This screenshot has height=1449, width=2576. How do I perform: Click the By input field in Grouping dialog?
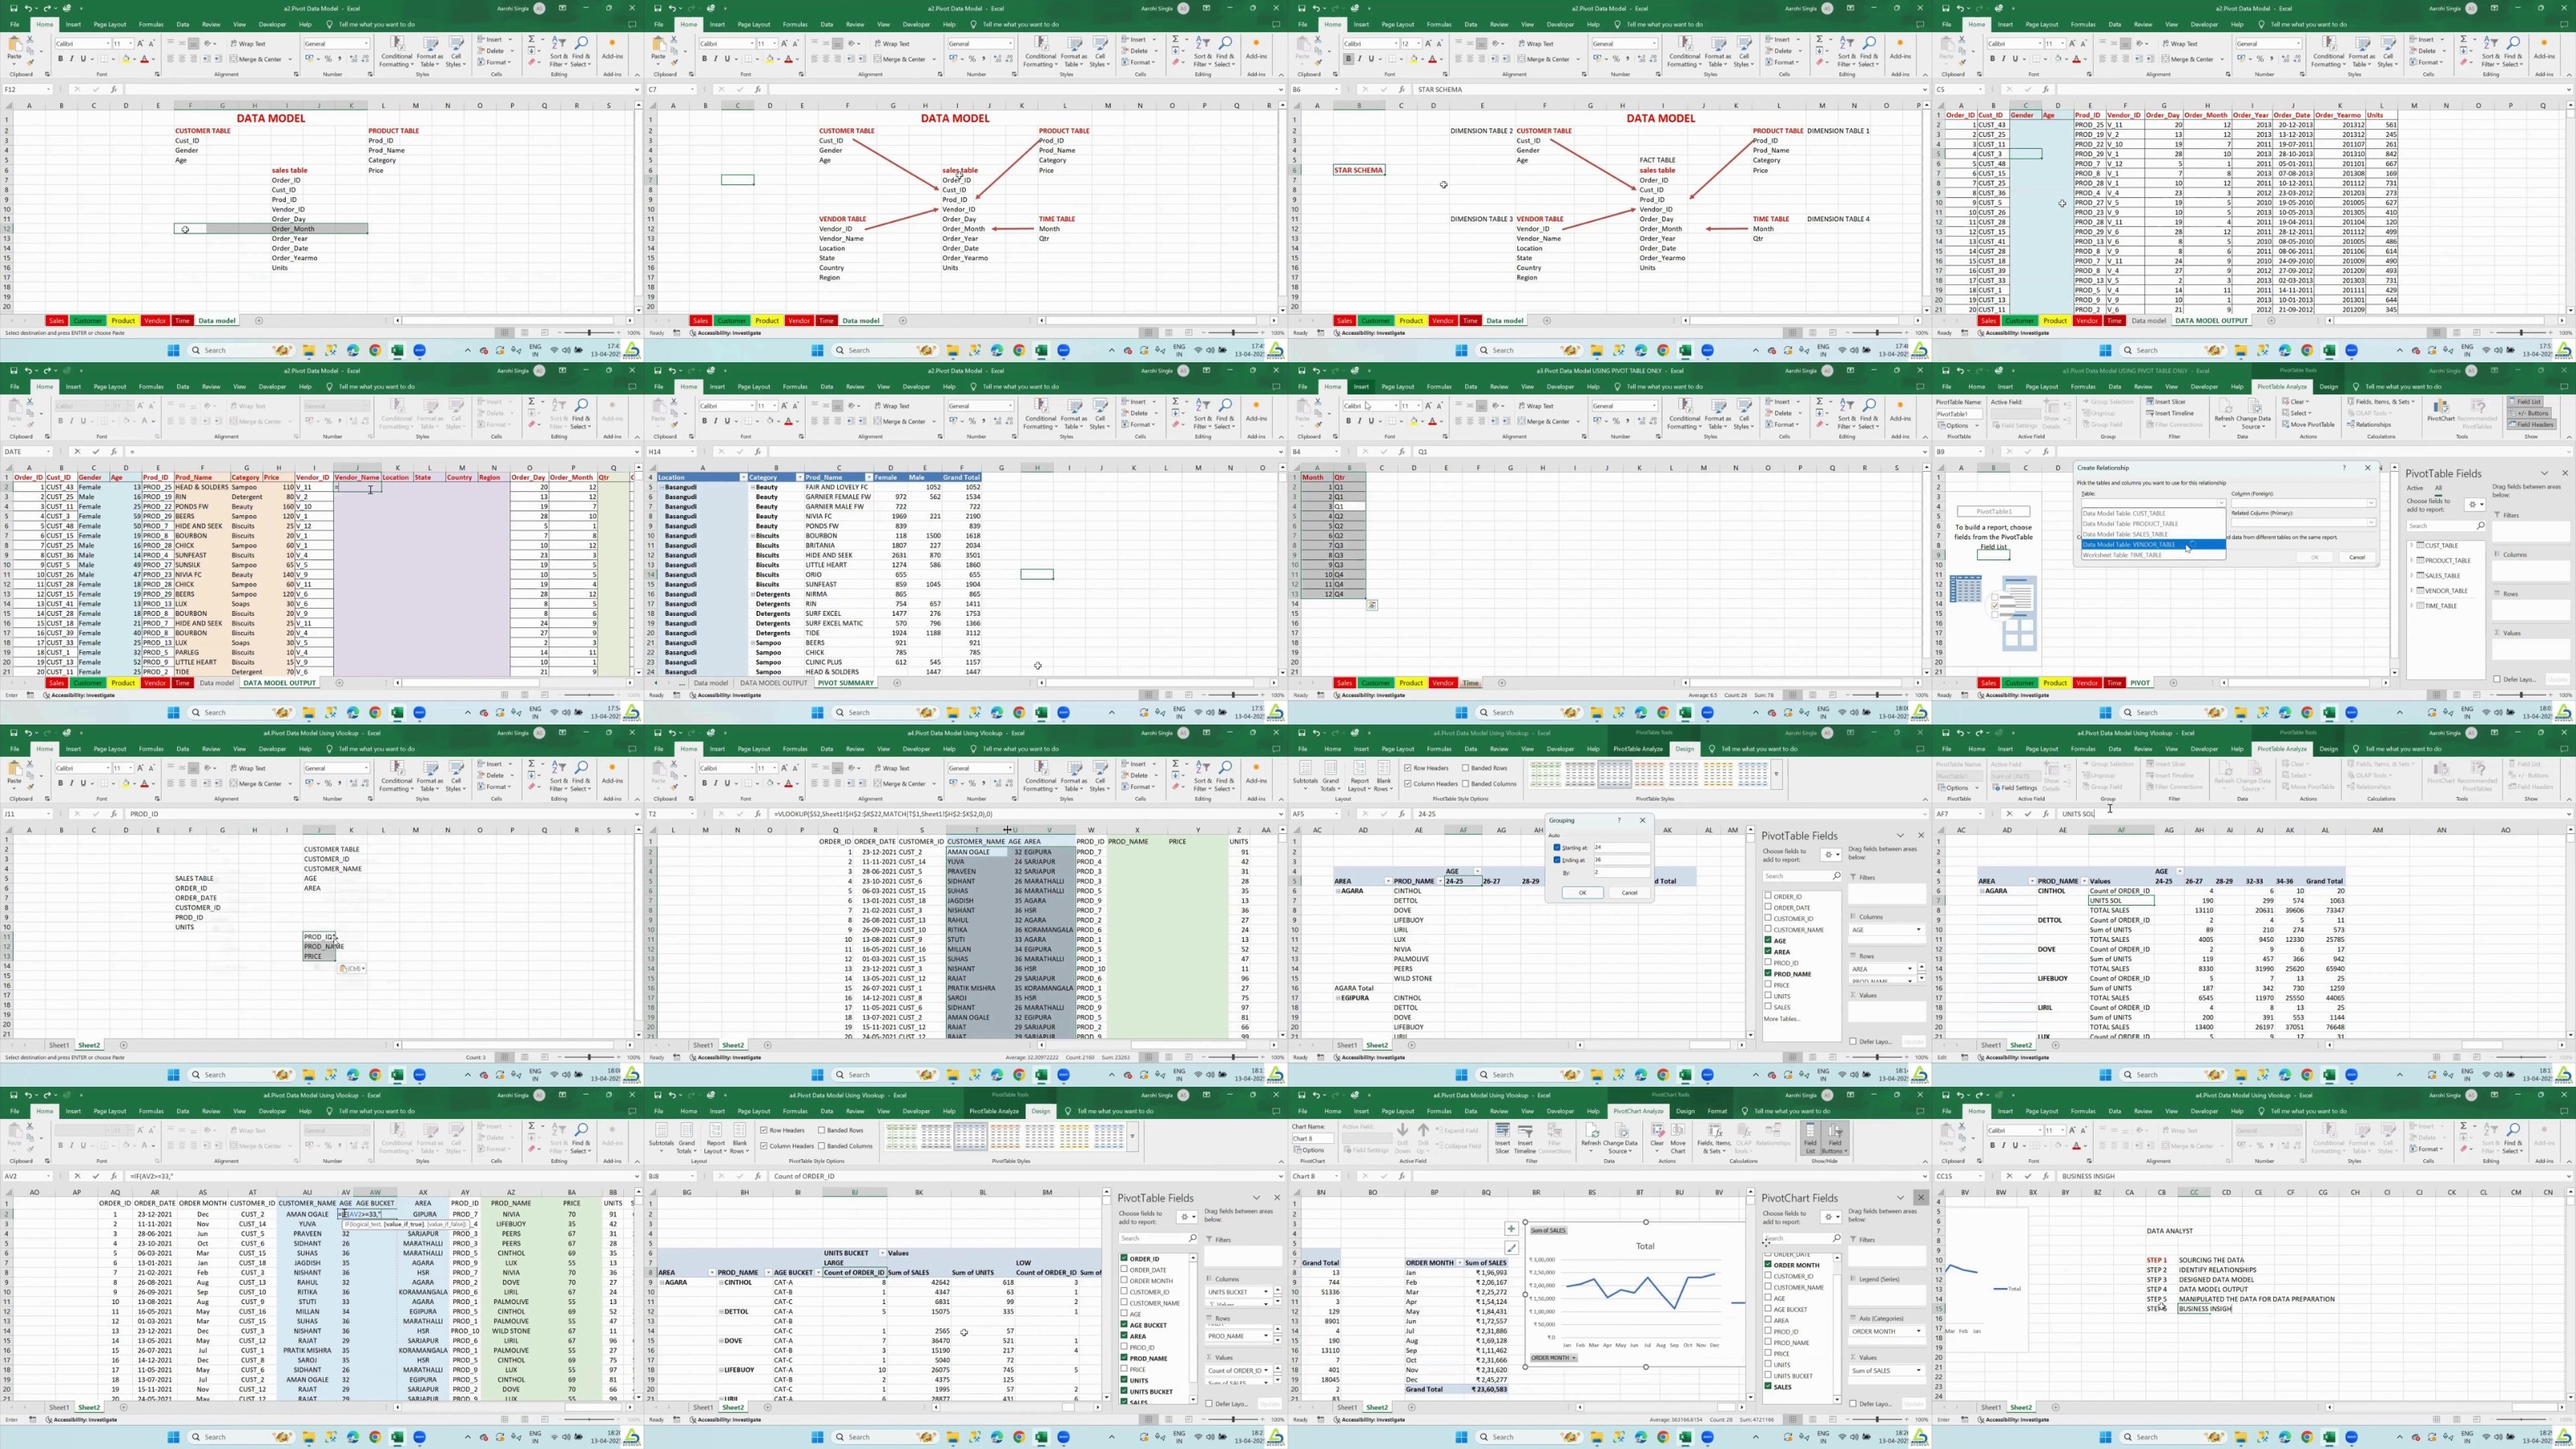click(1622, 873)
